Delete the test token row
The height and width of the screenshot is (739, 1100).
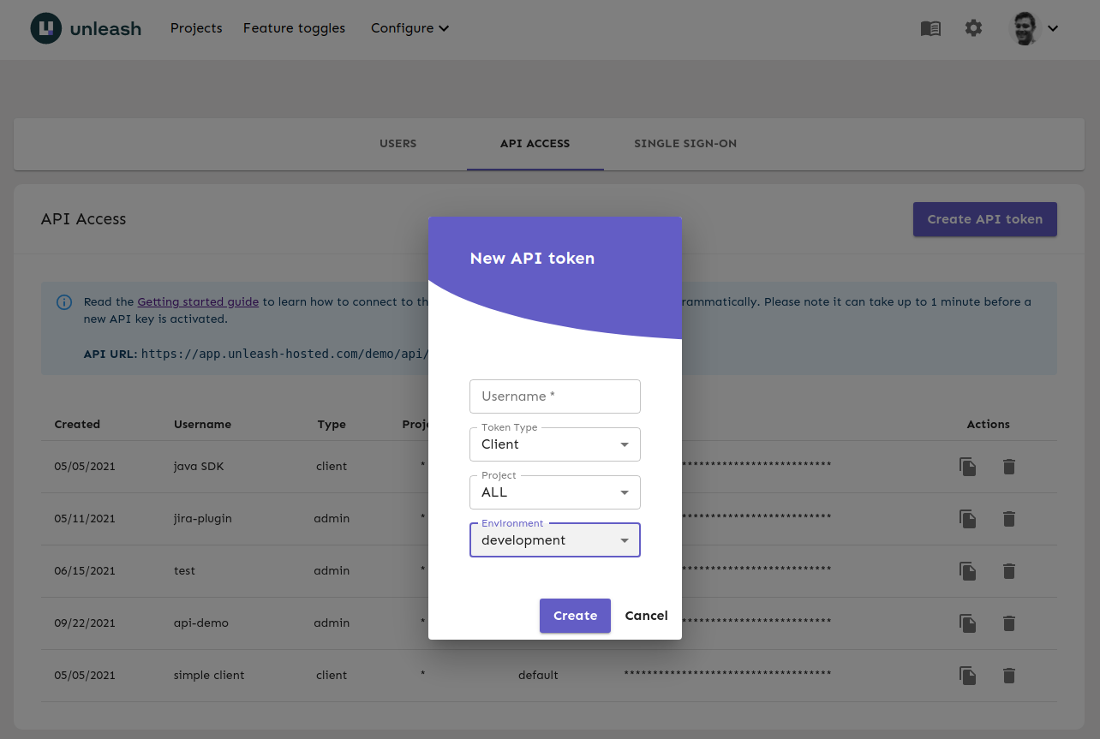coord(1009,571)
